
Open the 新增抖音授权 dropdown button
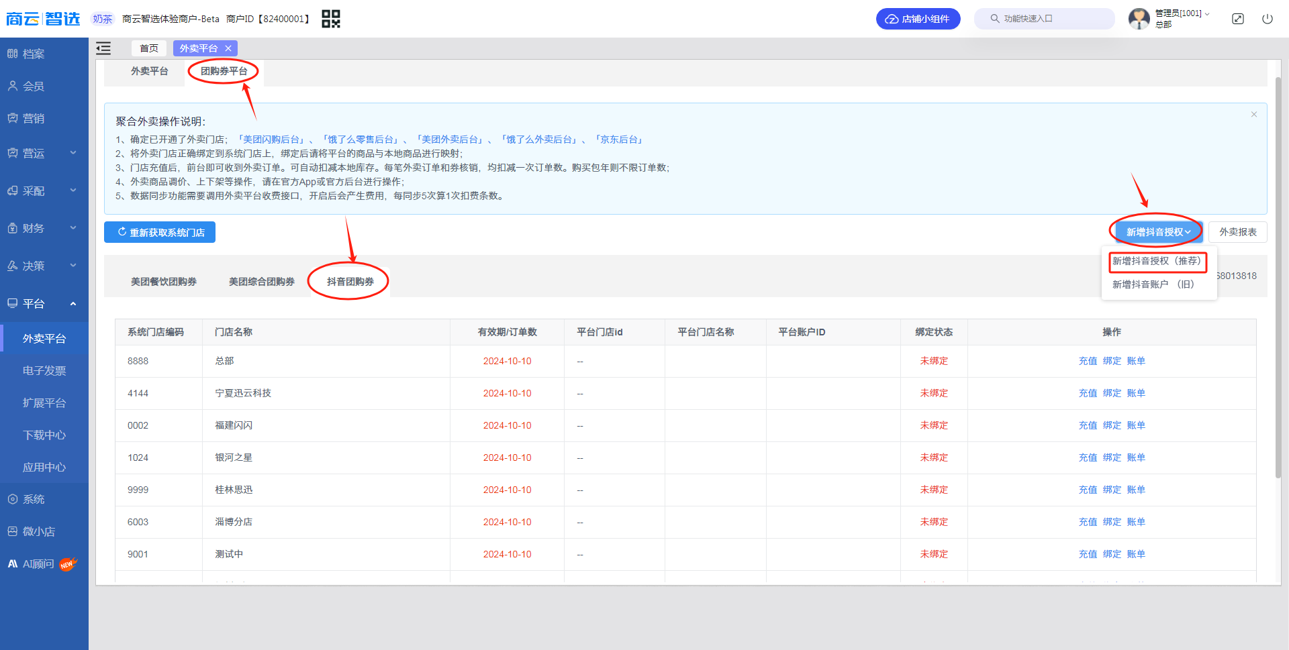1158,232
